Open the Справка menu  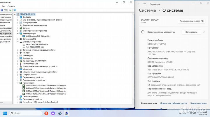pos(11,6)
